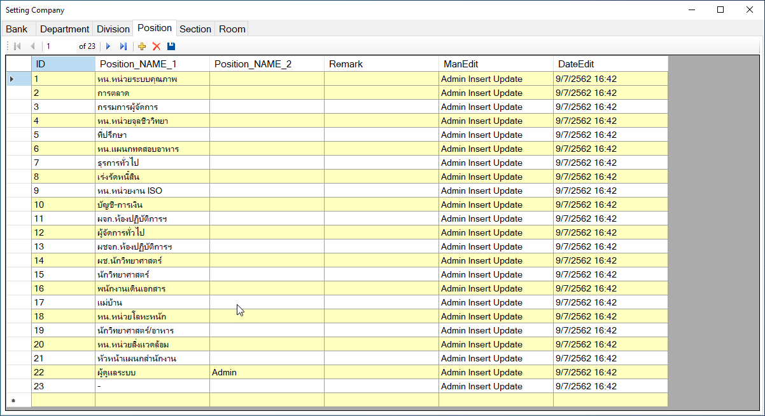
Task: Go to the previous record
Action: point(32,46)
